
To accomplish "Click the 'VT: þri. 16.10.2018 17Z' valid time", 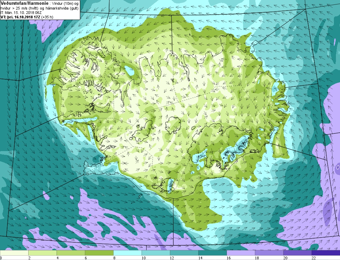I will [20, 17].
